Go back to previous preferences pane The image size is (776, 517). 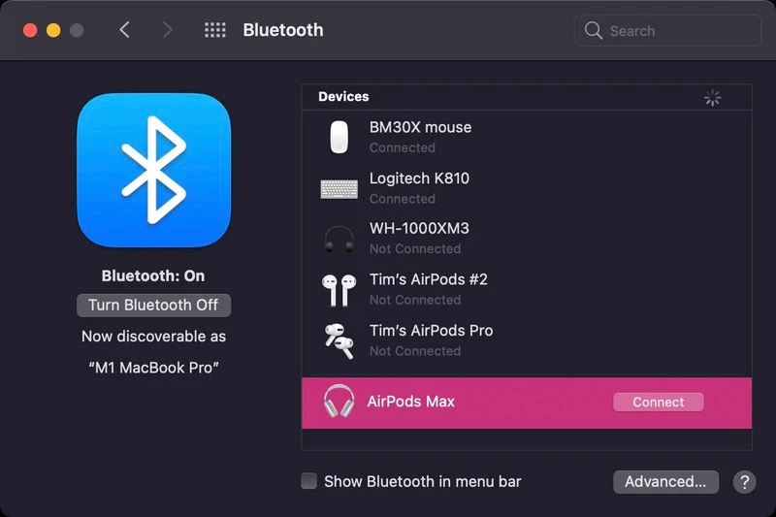[124, 30]
